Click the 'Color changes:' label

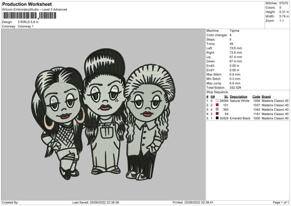click(x=217, y=35)
